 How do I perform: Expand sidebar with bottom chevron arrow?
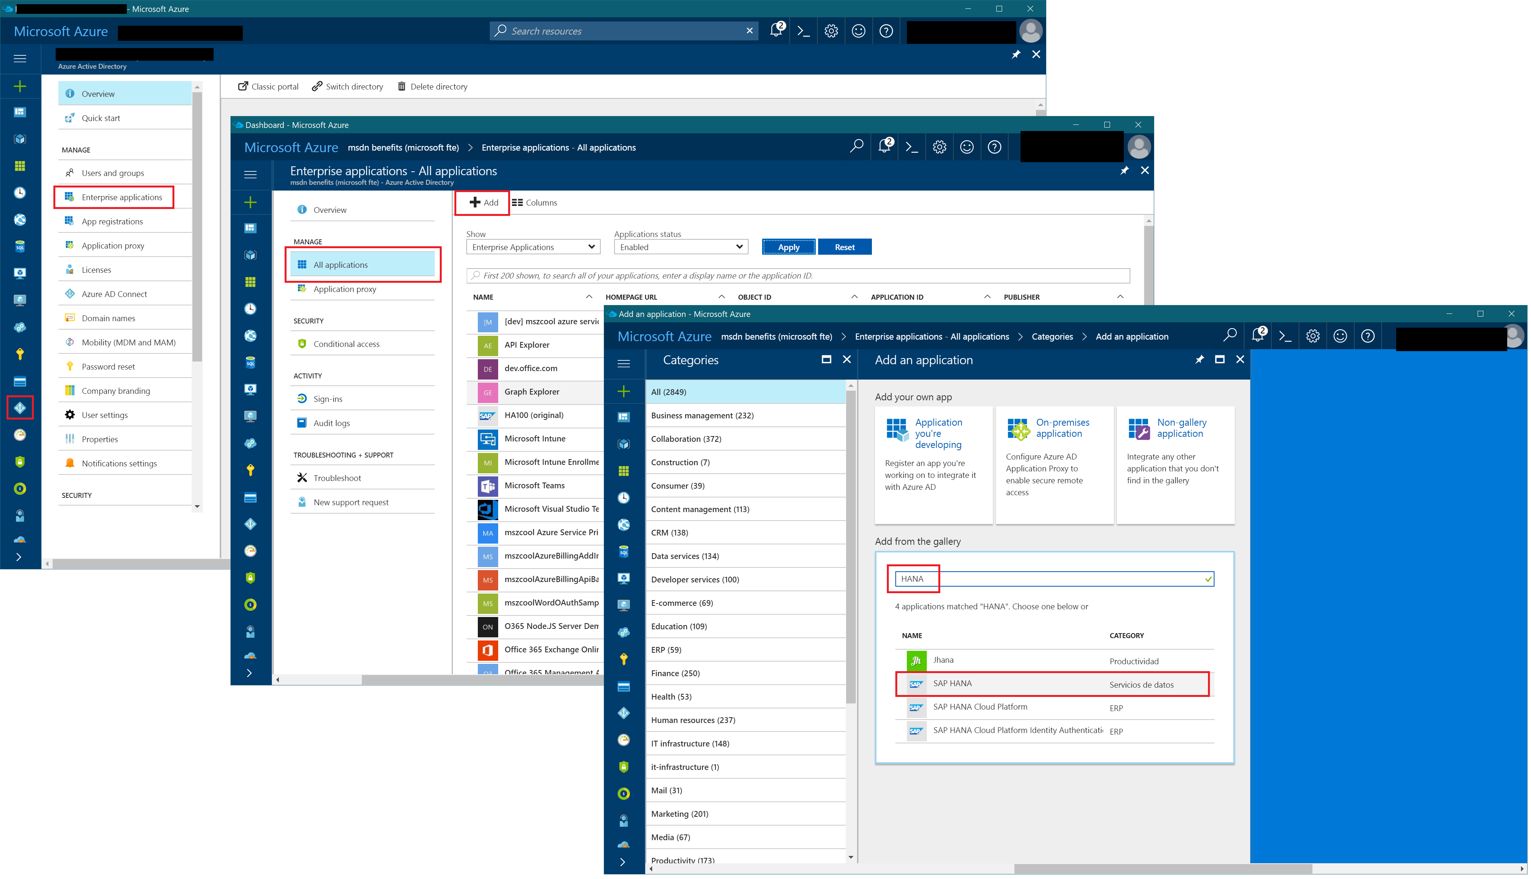[x=19, y=557]
